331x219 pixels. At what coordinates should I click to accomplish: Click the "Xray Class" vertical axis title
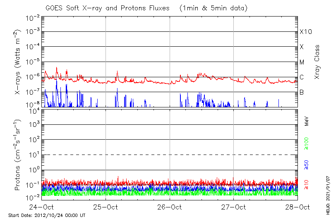point(317,62)
